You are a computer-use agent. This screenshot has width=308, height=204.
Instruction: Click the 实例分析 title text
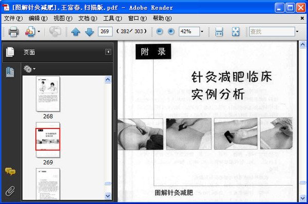218,94
